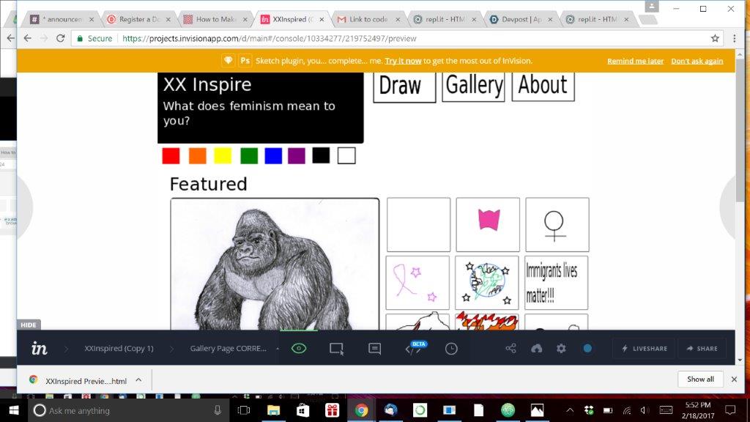Click the Share button in toolbar

(x=702, y=348)
